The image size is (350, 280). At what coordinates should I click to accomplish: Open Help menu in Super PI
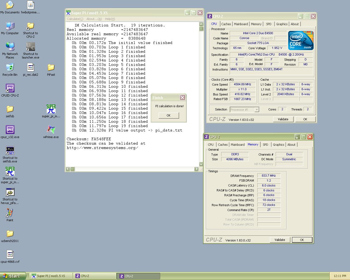(x=110, y=19)
